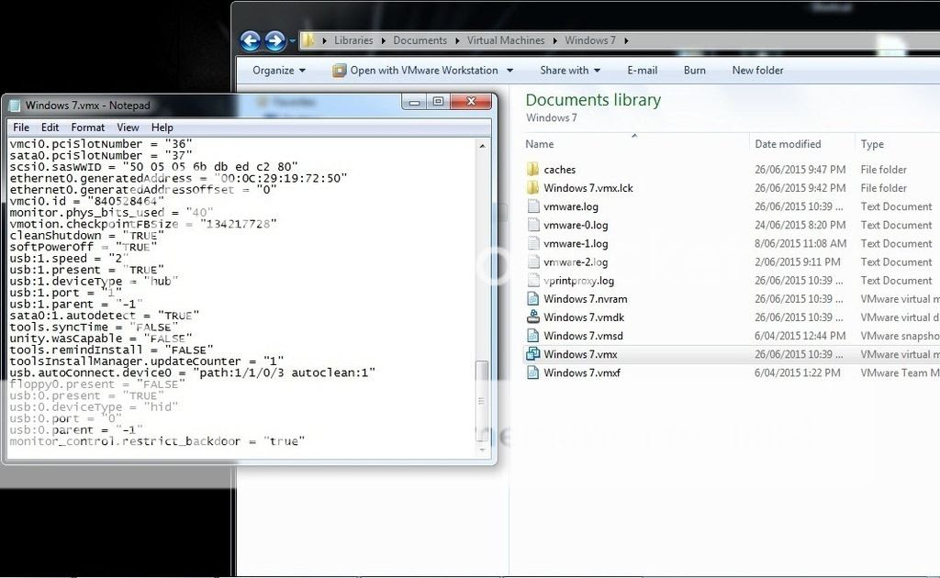Viewport: 940px width, 578px height.
Task: Select the Windows 7.vmsd file icon
Action: point(533,336)
